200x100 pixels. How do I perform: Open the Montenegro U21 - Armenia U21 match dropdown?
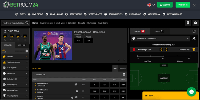pyautogui.click(x=161, y=39)
